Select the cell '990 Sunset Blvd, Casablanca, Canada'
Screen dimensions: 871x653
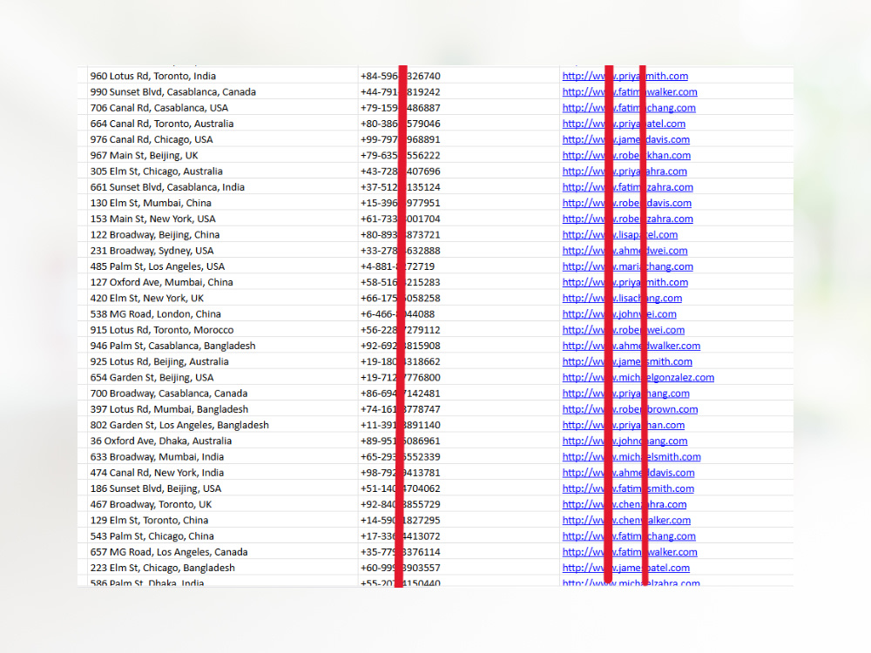tap(172, 92)
